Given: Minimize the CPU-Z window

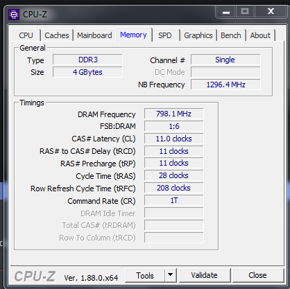Looking at the screenshot, I should click(226, 12).
